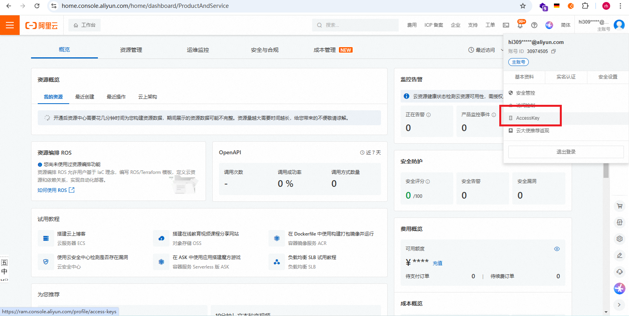Copy the account ID 30974505
The image size is (629, 316).
(x=554, y=51)
